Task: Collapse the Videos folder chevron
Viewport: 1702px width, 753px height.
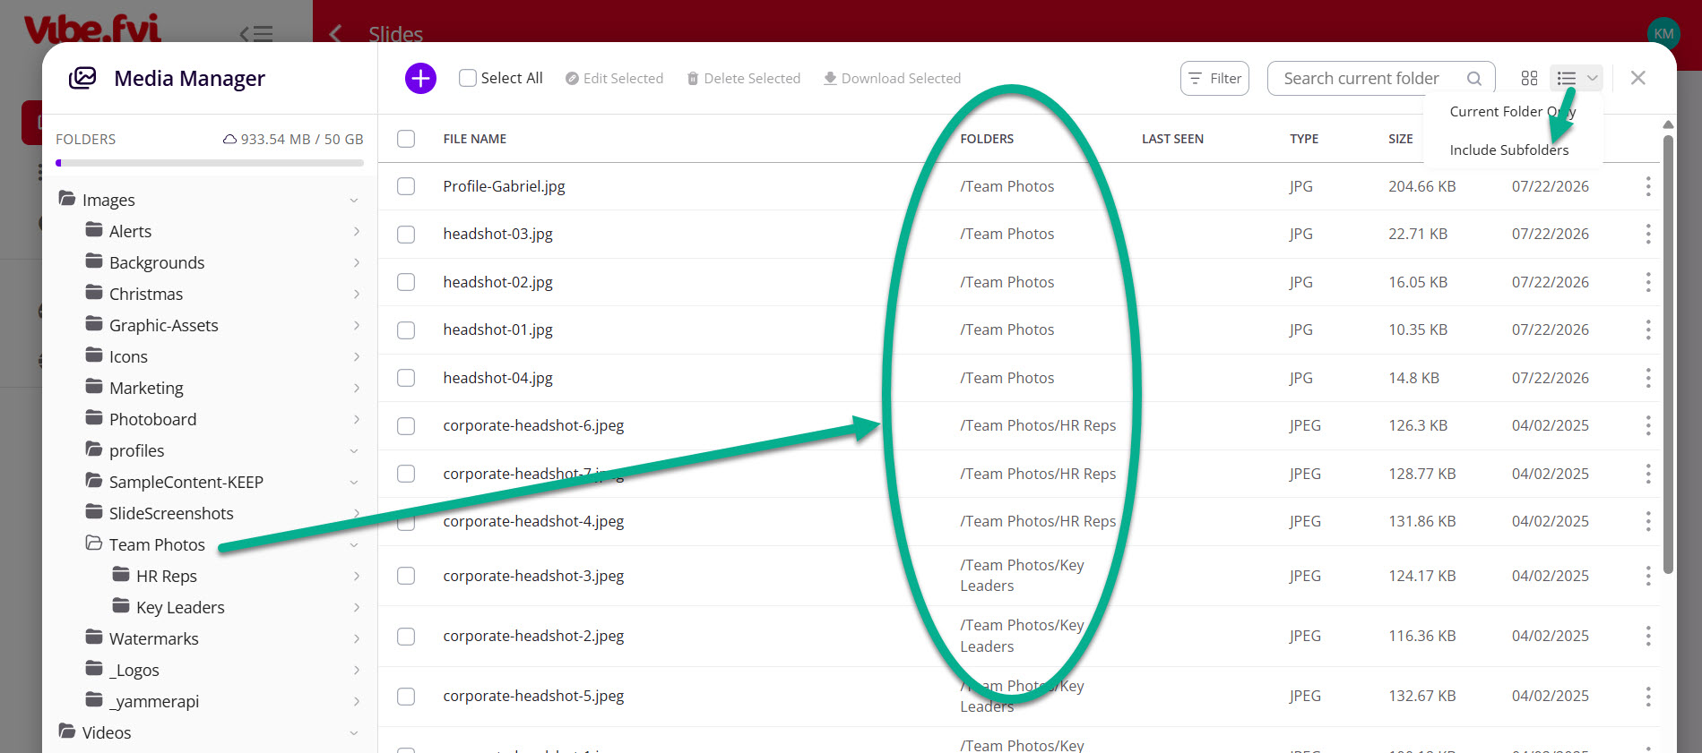Action: [354, 733]
